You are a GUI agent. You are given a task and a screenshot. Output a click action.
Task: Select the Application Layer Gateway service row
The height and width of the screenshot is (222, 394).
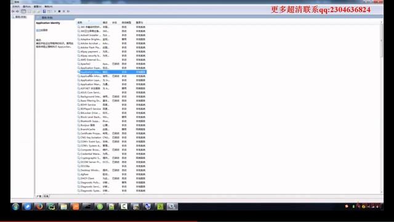111,80
